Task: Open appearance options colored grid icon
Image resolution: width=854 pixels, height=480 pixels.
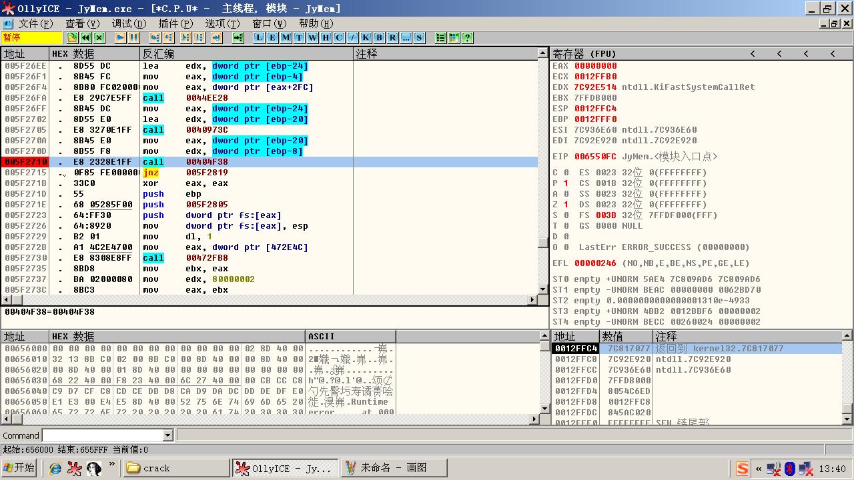Action: tap(454, 38)
